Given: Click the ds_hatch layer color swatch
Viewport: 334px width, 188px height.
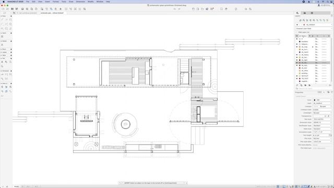Looking at the screenshot, I should coord(300,52).
